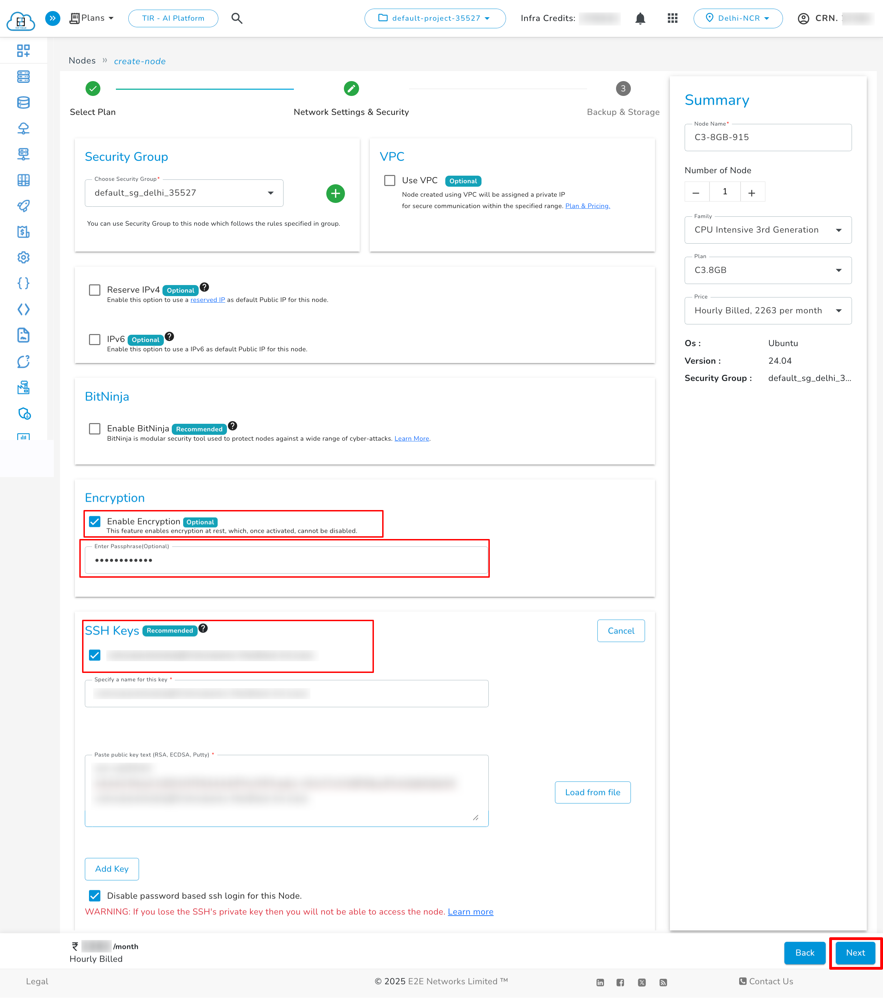This screenshot has height=998, width=883.
Task: Open settings gear in the sidebar
Action: [x=23, y=257]
